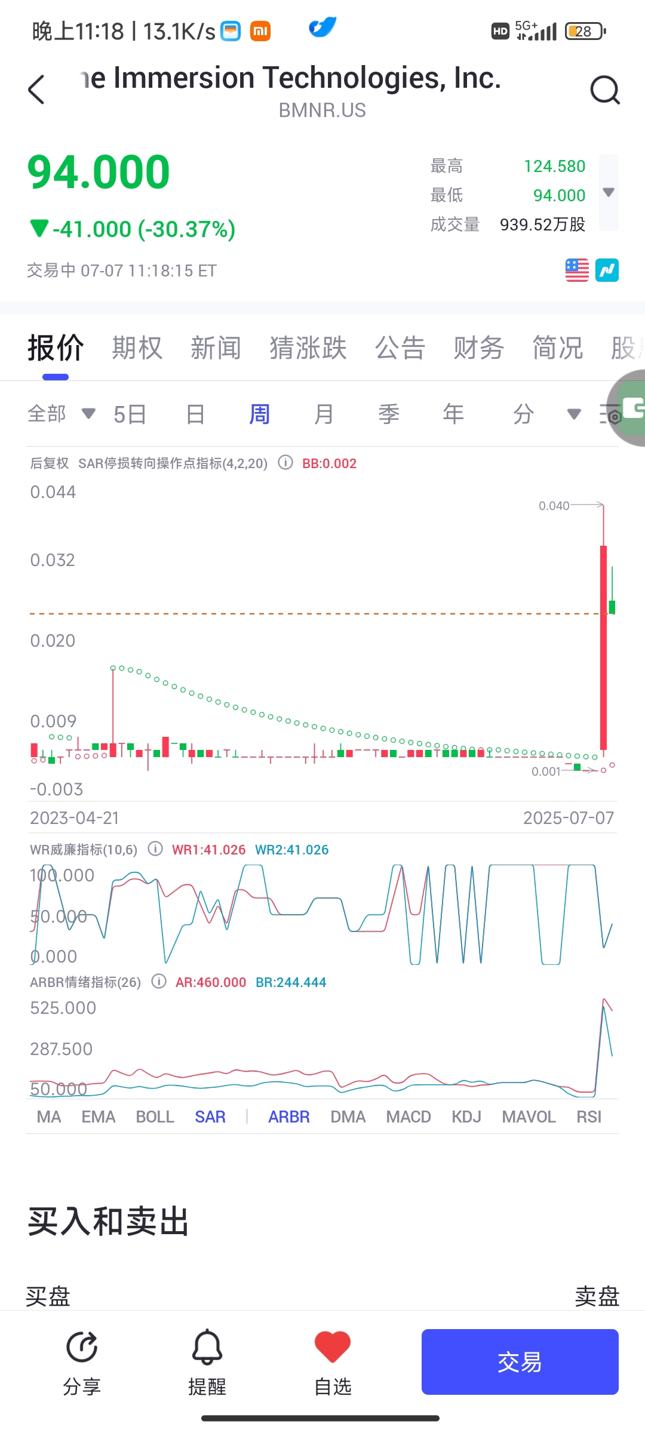Tap the 后复权 adjustment label
Viewport: 645px width, 1433px height.
[x=50, y=463]
